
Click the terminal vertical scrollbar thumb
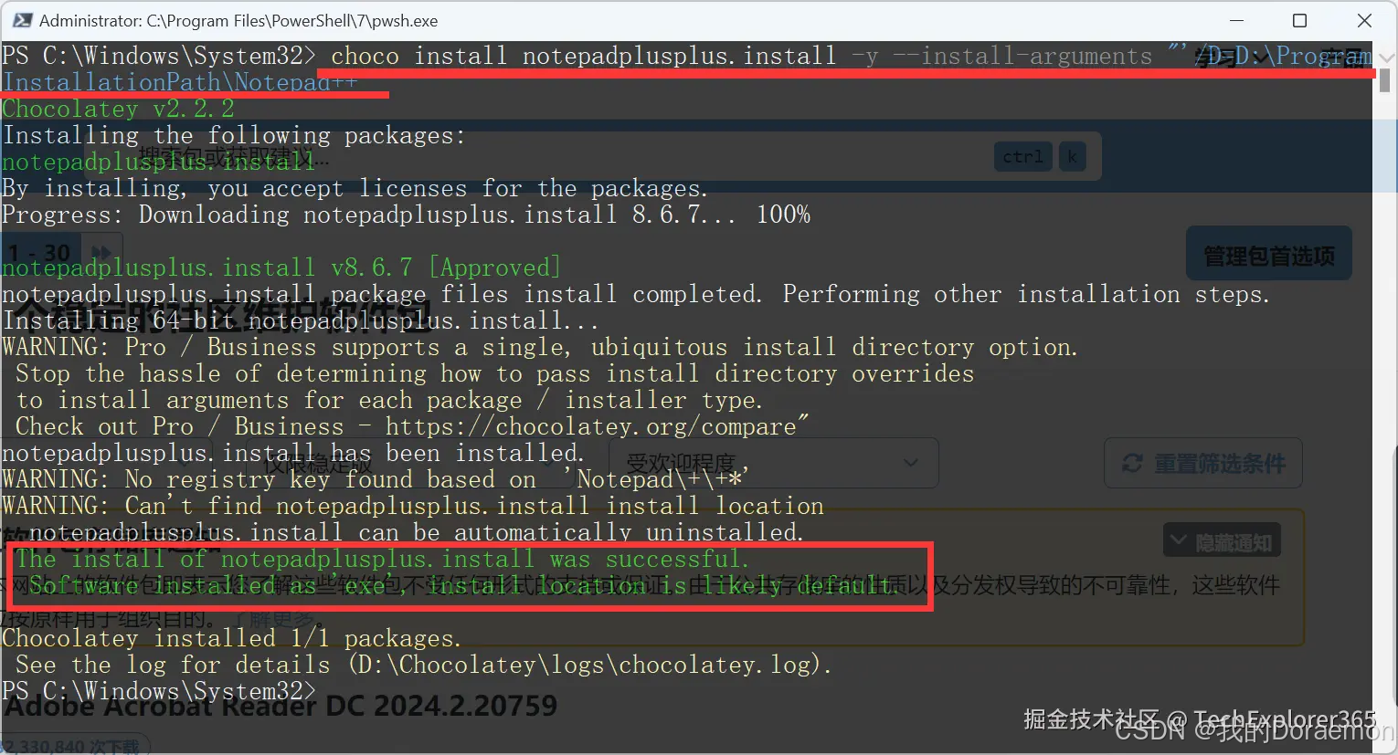(1385, 80)
